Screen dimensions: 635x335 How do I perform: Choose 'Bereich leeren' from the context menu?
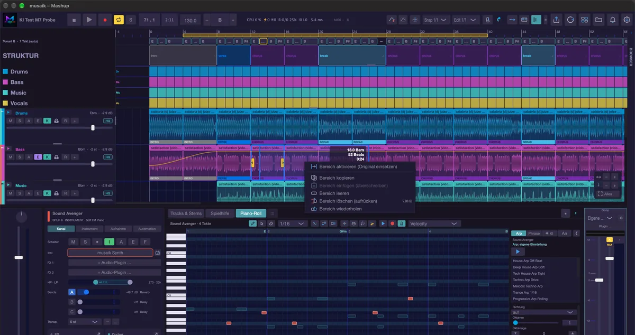334,193
